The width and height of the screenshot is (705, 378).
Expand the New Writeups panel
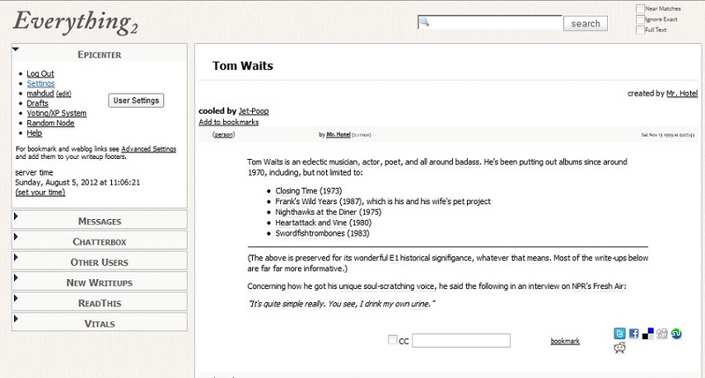click(16, 278)
